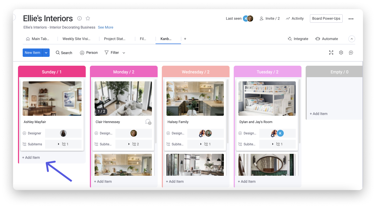
Task: Click the Invite / 2 button
Action: (x=270, y=19)
